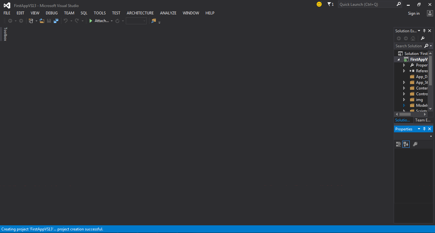Expand the Controllers folder node

click(x=404, y=94)
